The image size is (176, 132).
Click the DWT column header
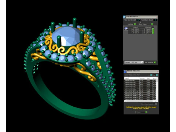[149, 78]
